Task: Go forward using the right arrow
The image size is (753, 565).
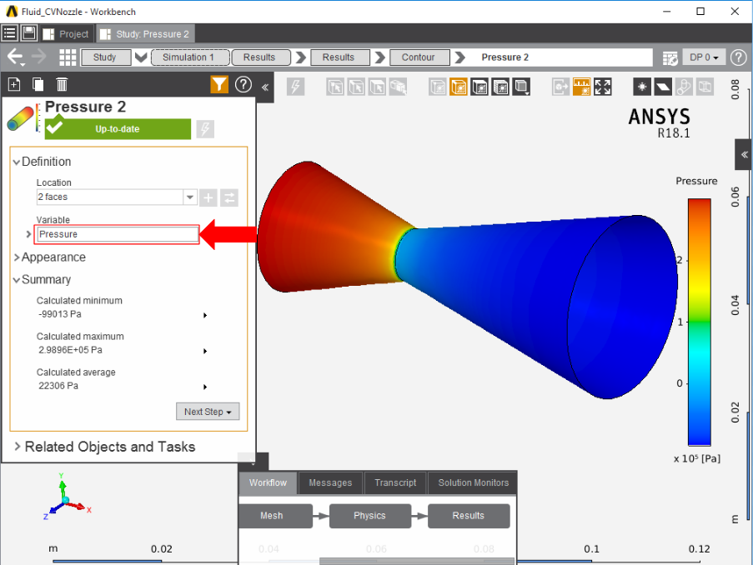Action: click(x=39, y=57)
